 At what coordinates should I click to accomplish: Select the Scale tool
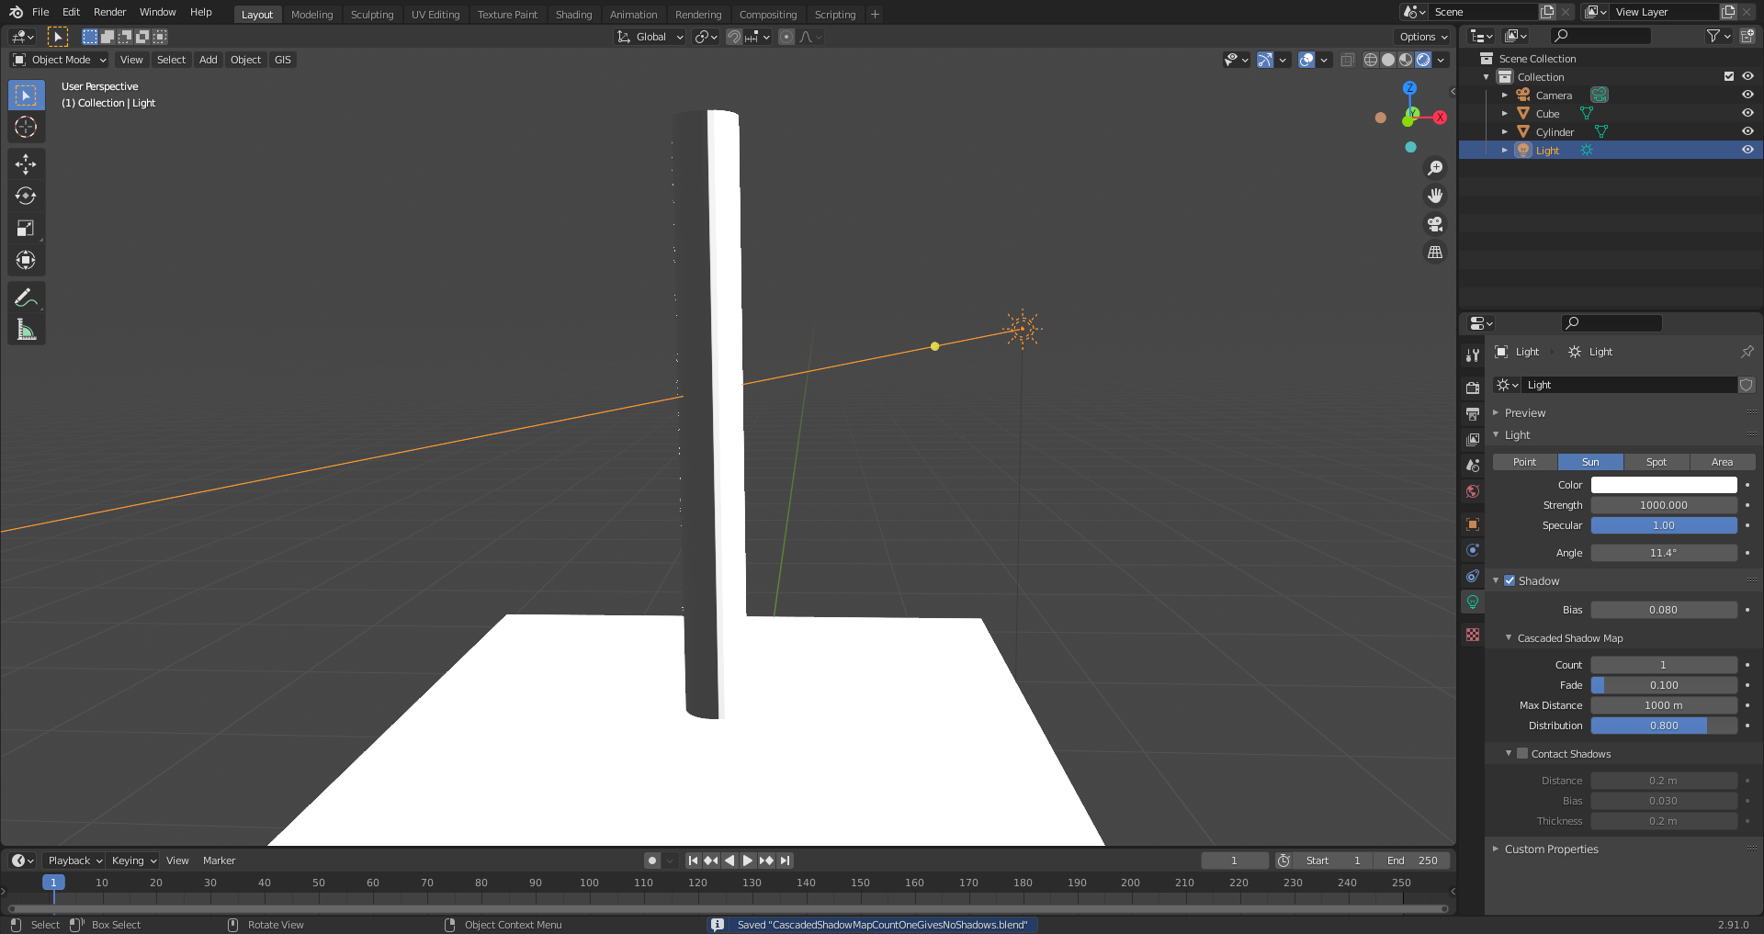(26, 227)
